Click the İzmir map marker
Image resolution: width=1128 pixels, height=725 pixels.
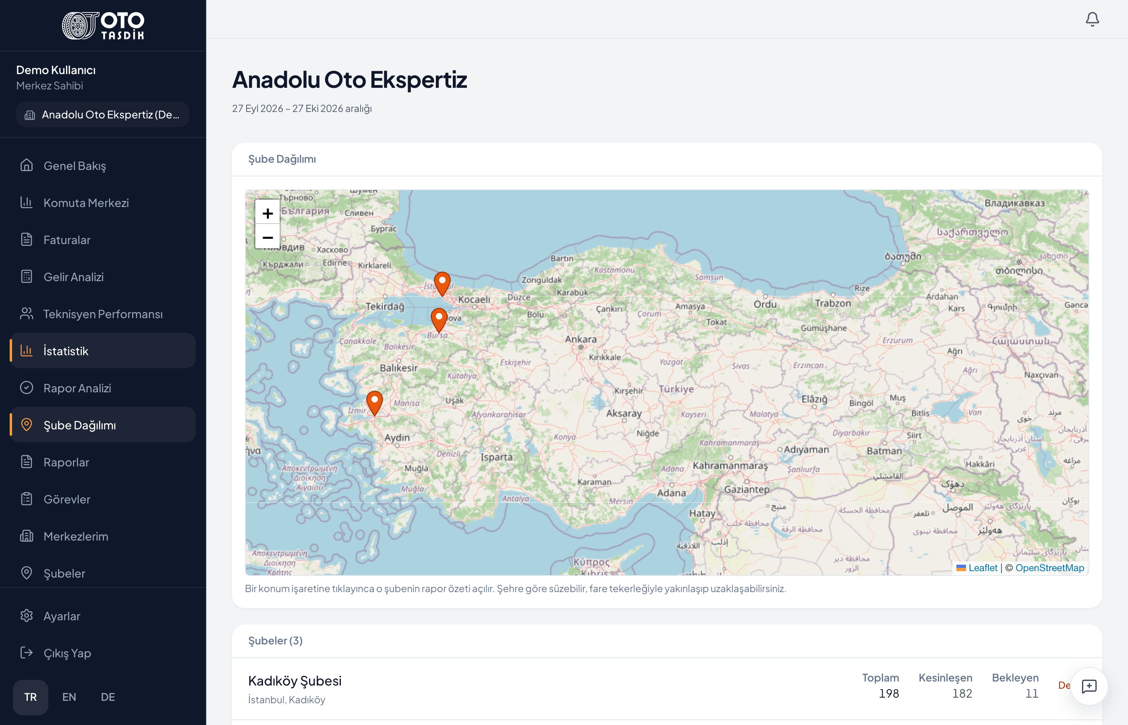point(375,404)
